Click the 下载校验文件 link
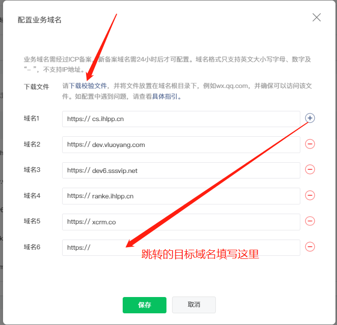The height and width of the screenshot is (325, 337). coord(88,86)
